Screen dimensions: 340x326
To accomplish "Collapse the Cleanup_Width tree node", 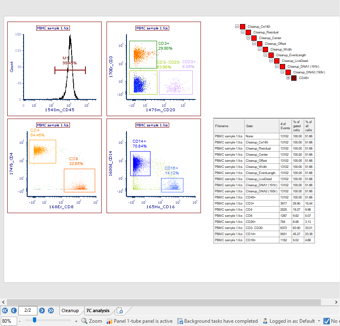I will coord(259,49).
